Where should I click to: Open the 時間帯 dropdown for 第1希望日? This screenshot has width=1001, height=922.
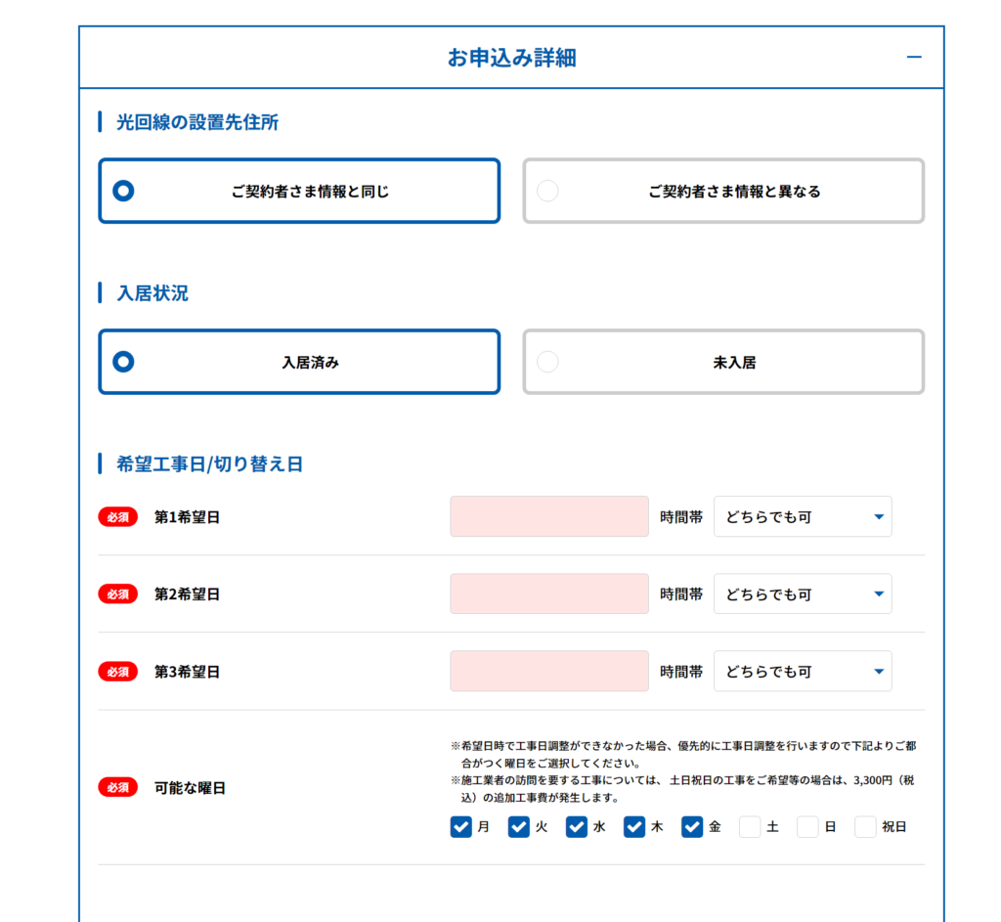(802, 516)
